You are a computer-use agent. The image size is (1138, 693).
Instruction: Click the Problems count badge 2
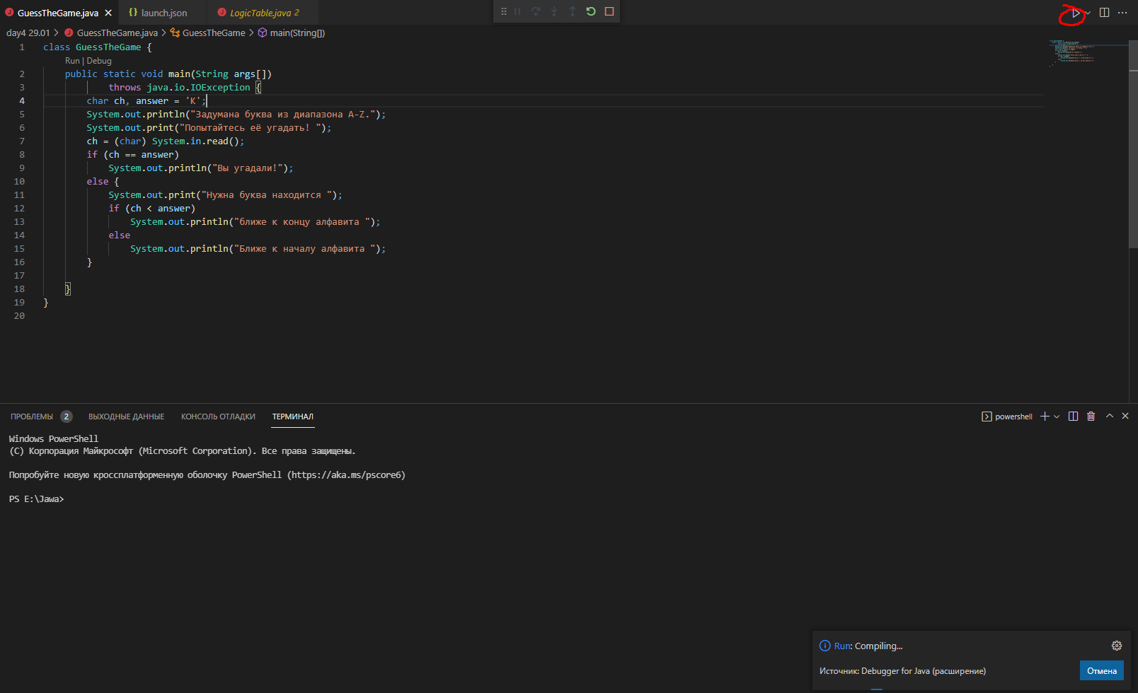pos(67,417)
